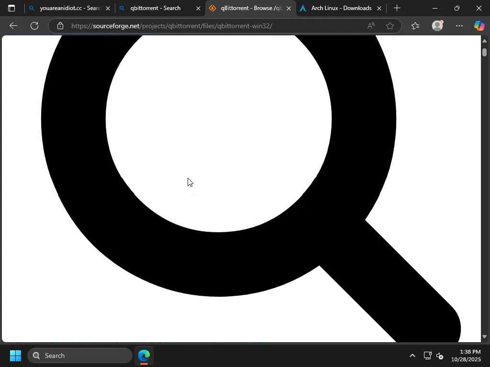Refresh the sourceforge page

tap(34, 26)
